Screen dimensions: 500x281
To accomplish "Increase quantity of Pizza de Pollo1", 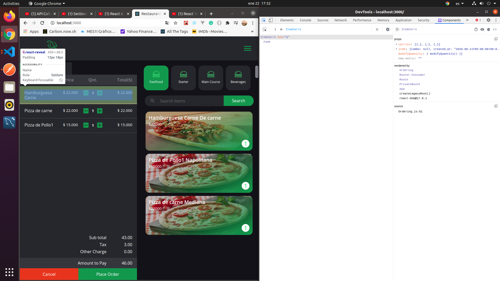I will point(99,125).
